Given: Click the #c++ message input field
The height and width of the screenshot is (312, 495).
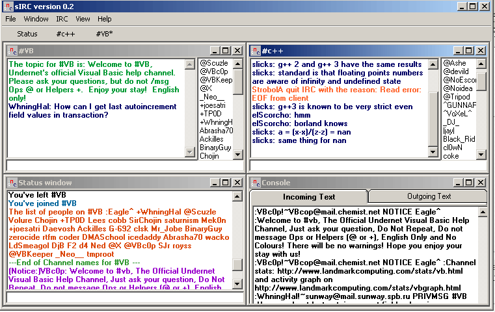Looking at the screenshot, I should pos(368,166).
